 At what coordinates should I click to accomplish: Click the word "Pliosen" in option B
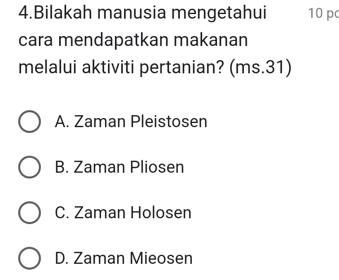(157, 167)
